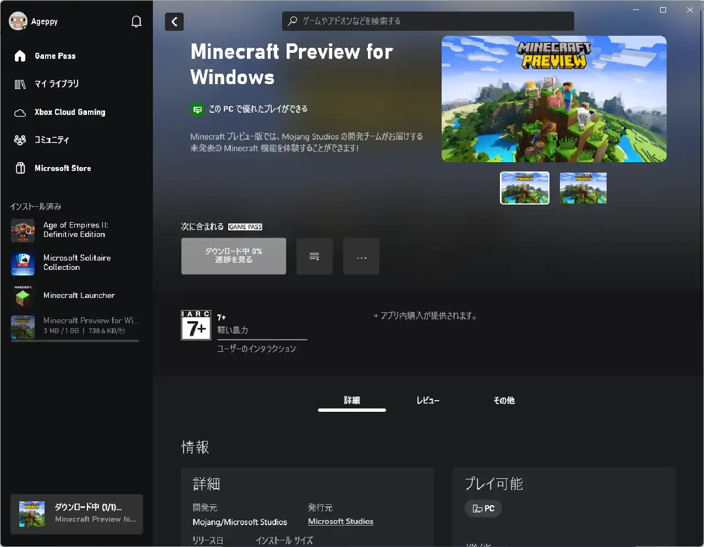
Task: Click ユーザーのインタラクション text
Action: point(256,349)
